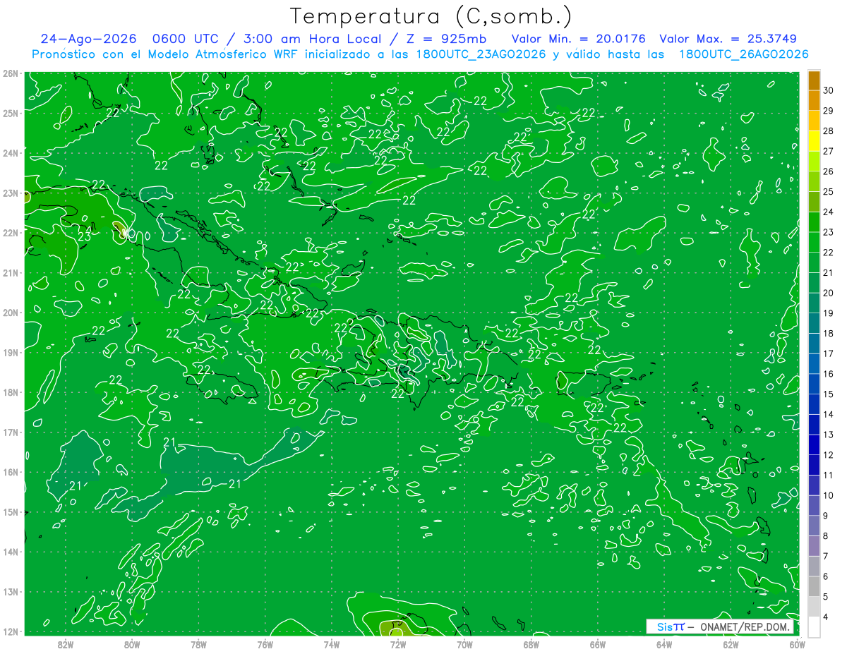Click the purple legend swatch between 8 and 9

(x=814, y=526)
